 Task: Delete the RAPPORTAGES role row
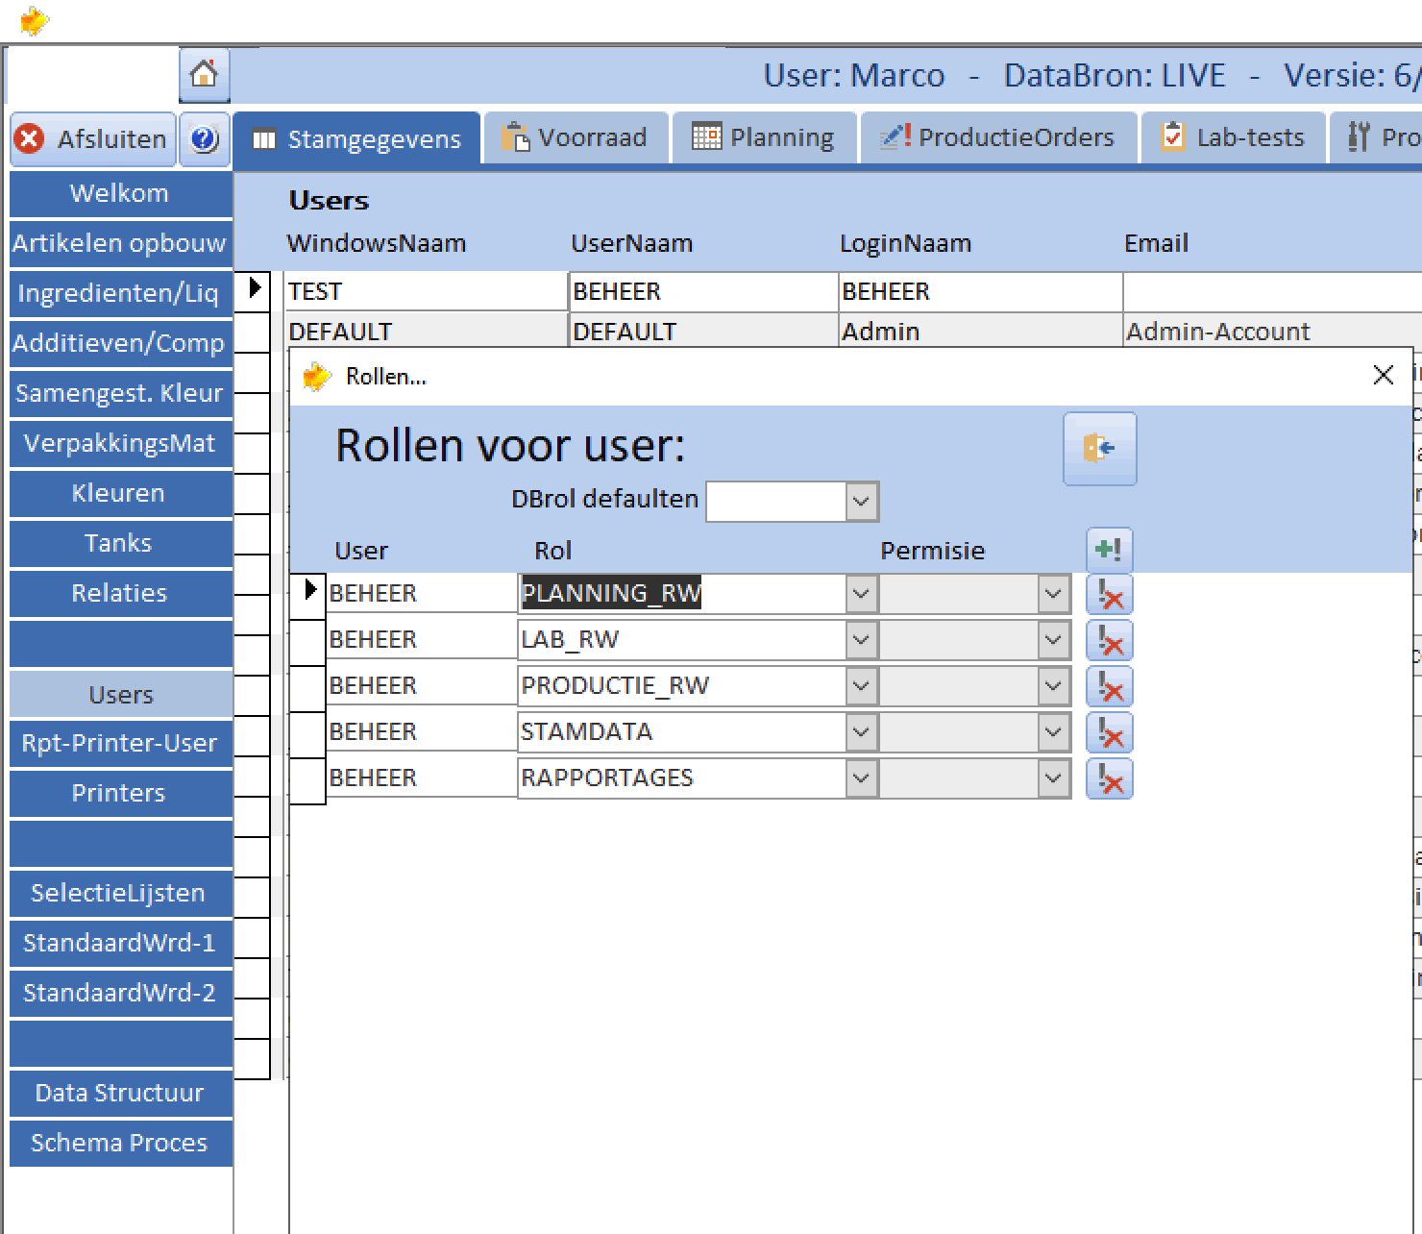tap(1110, 778)
